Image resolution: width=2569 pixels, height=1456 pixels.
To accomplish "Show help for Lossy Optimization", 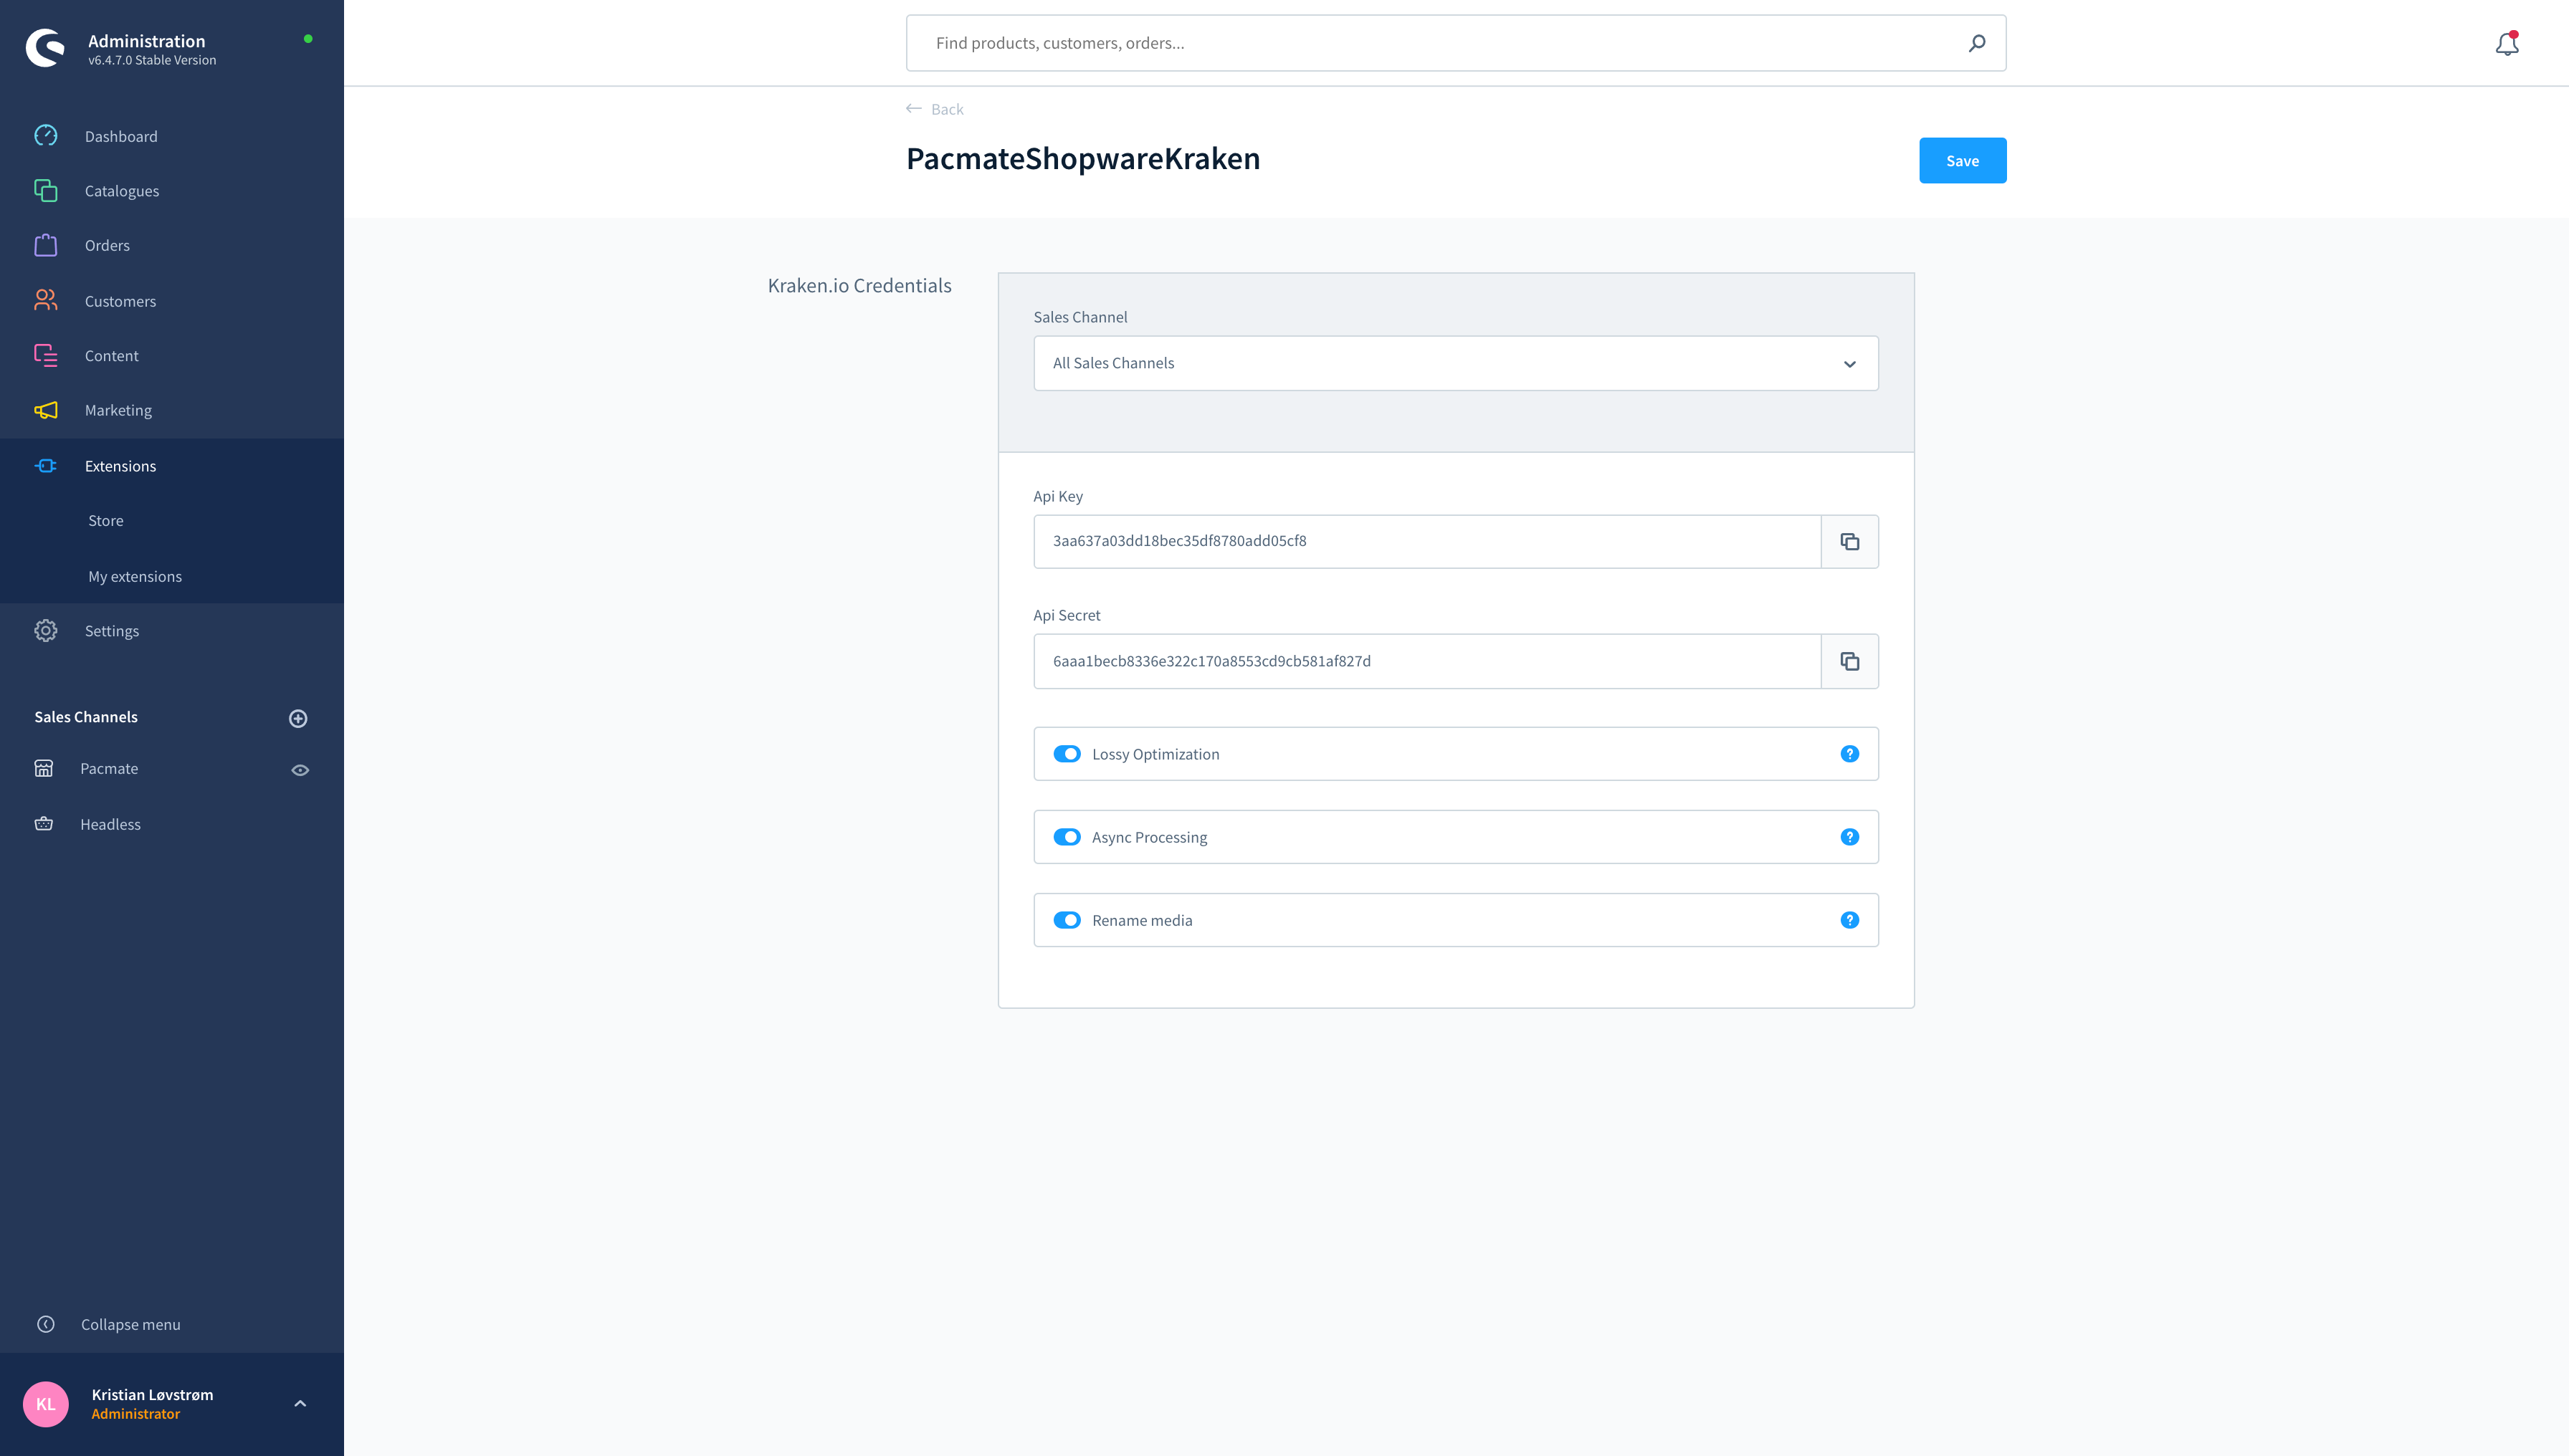I will [x=1850, y=753].
